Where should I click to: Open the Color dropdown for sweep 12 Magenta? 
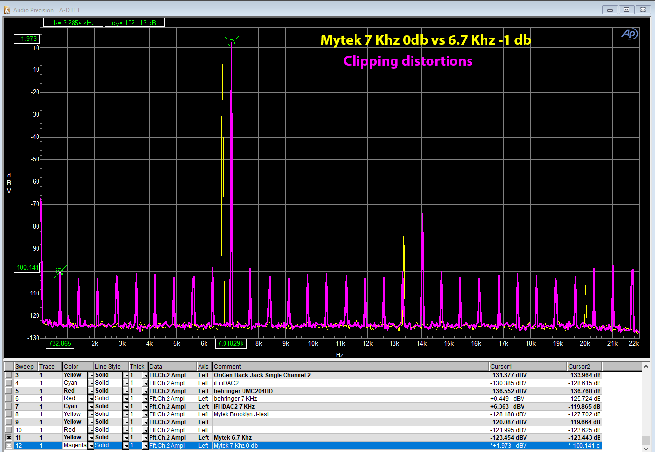[x=91, y=446]
